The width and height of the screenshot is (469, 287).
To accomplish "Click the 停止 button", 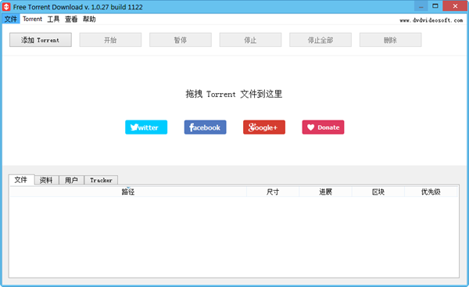I will pyautogui.click(x=250, y=40).
